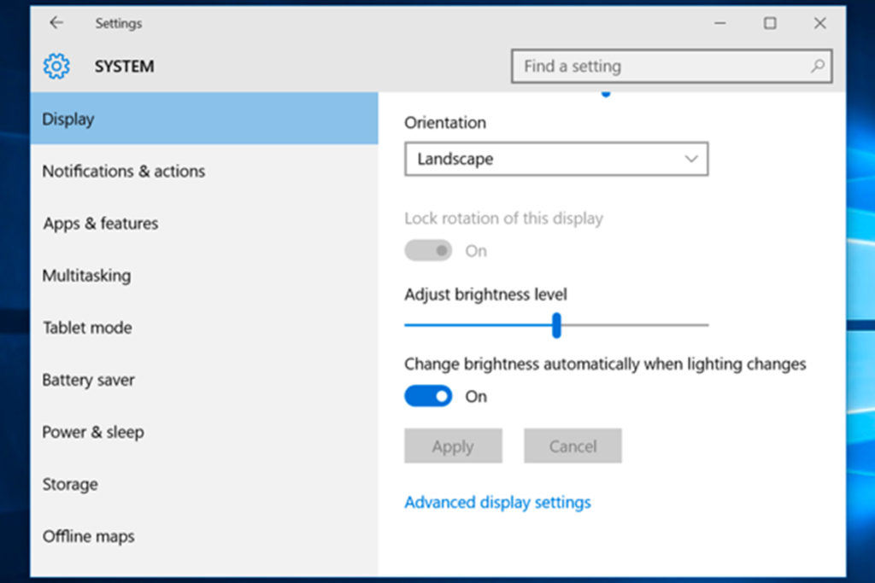875x583 pixels.
Task: Click the brightness level slider handle
Action: [556, 325]
